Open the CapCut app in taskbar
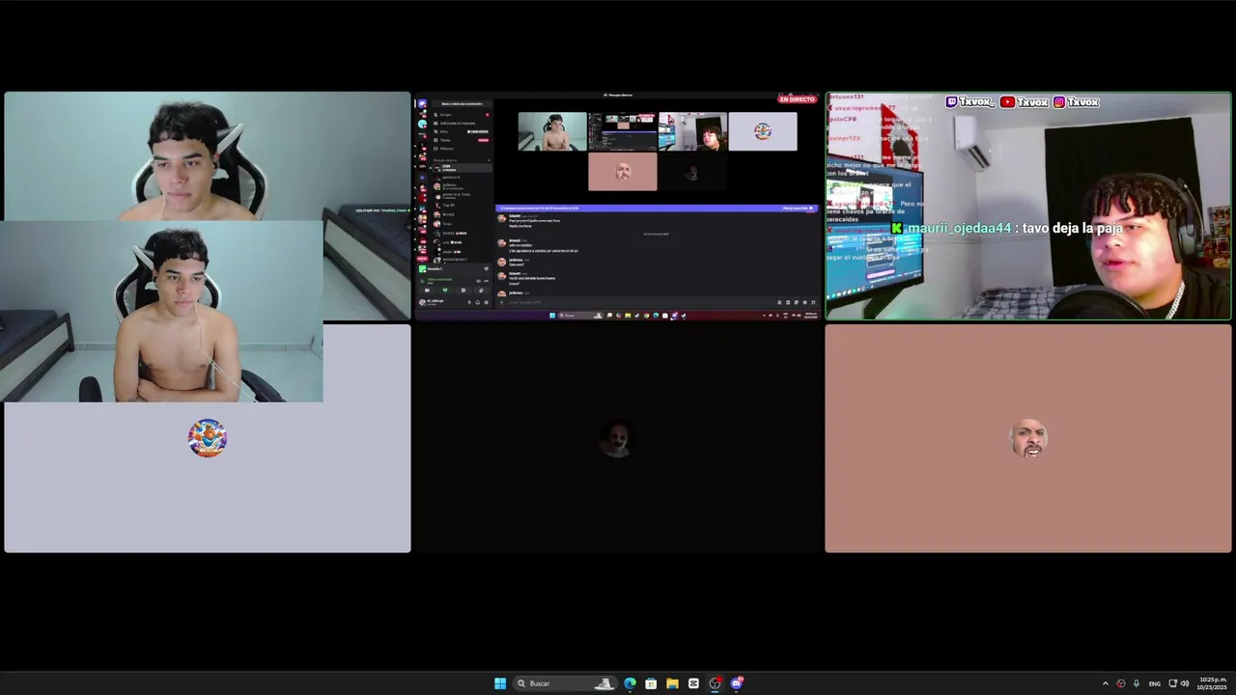Screen dimensions: 1236x695 click(693, 683)
